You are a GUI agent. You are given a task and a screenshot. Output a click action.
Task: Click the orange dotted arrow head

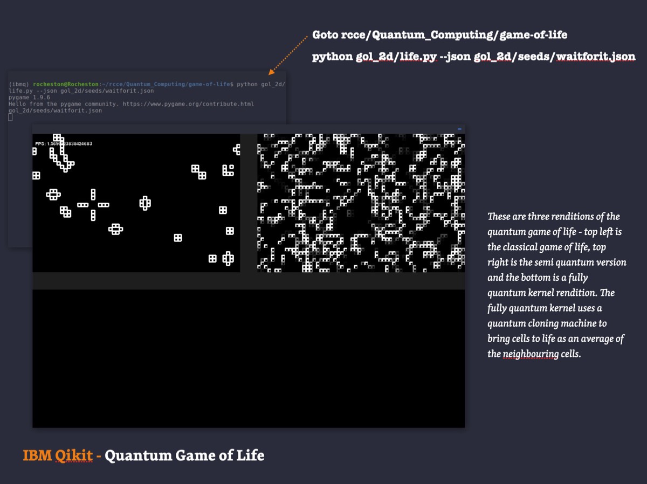(272, 71)
